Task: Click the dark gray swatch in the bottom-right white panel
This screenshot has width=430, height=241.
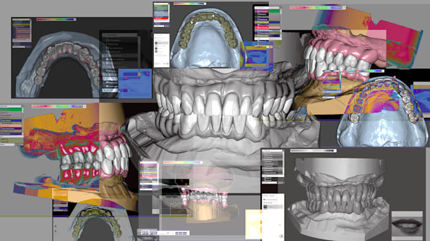Action: pyautogui.click(x=265, y=207)
